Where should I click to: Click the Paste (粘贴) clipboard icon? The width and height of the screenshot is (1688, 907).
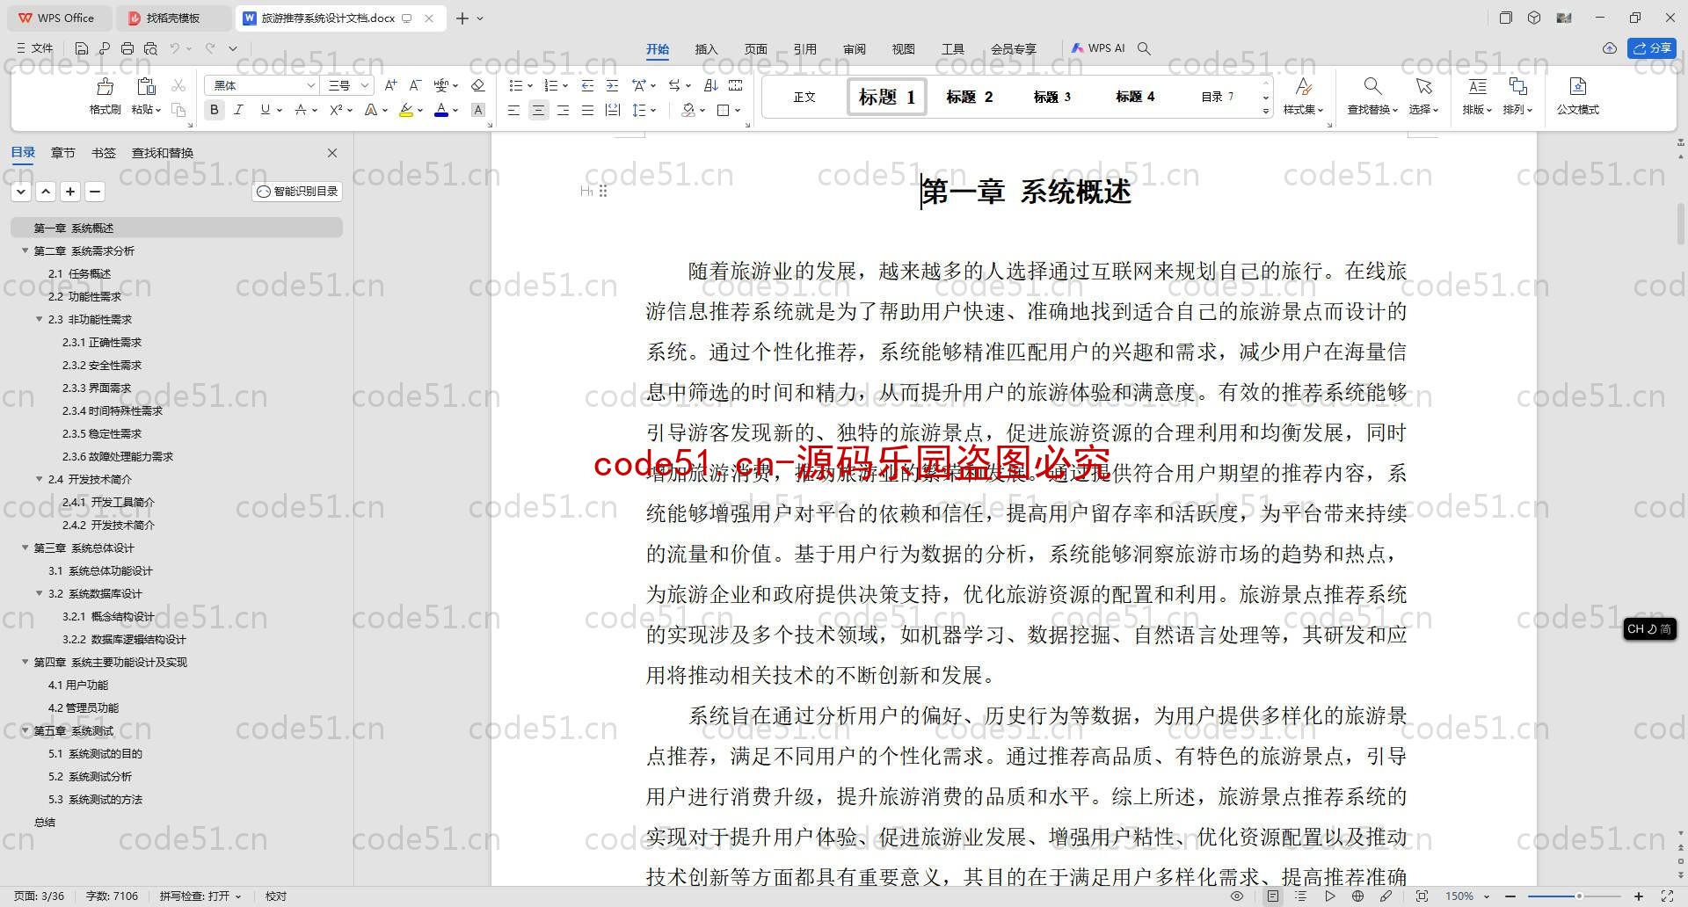click(146, 86)
